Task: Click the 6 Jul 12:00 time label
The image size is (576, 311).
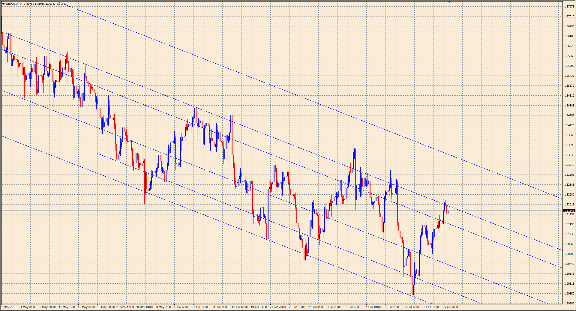Action: point(353,307)
